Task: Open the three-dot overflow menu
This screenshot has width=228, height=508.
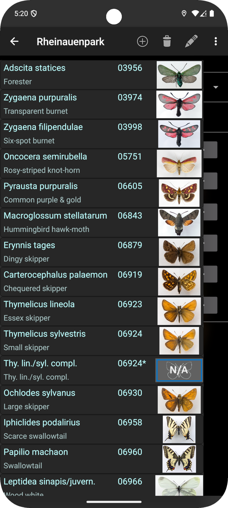Action: click(x=216, y=41)
